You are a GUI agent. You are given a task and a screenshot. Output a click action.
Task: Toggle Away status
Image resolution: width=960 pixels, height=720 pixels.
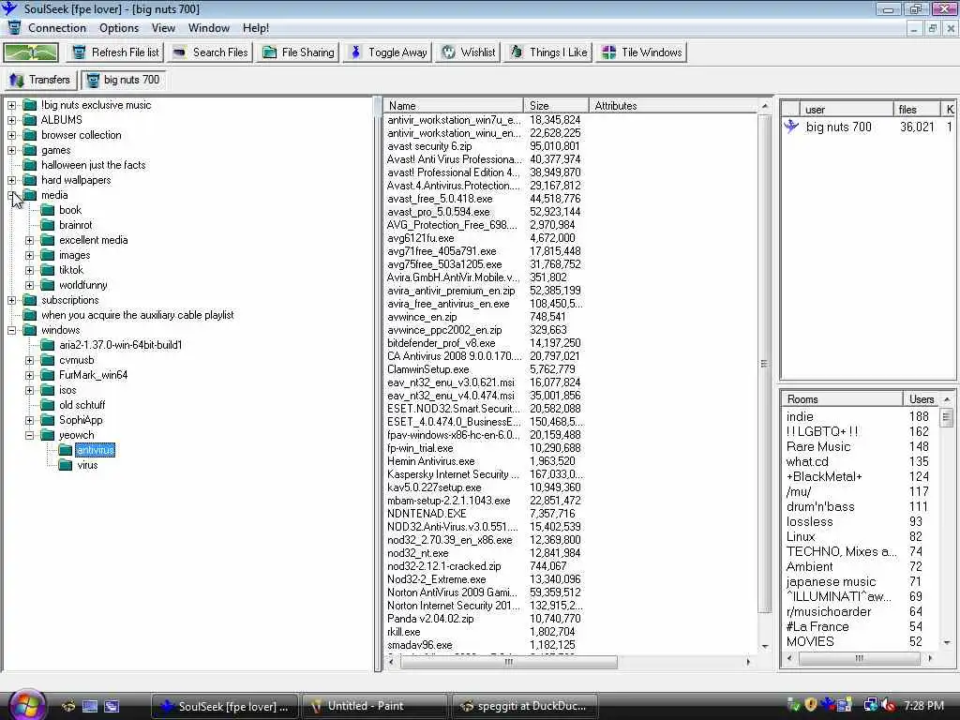pos(388,52)
